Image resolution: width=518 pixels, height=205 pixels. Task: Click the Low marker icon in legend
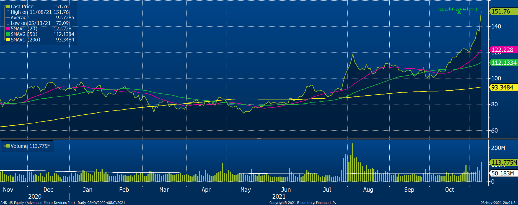pyautogui.click(x=8, y=23)
